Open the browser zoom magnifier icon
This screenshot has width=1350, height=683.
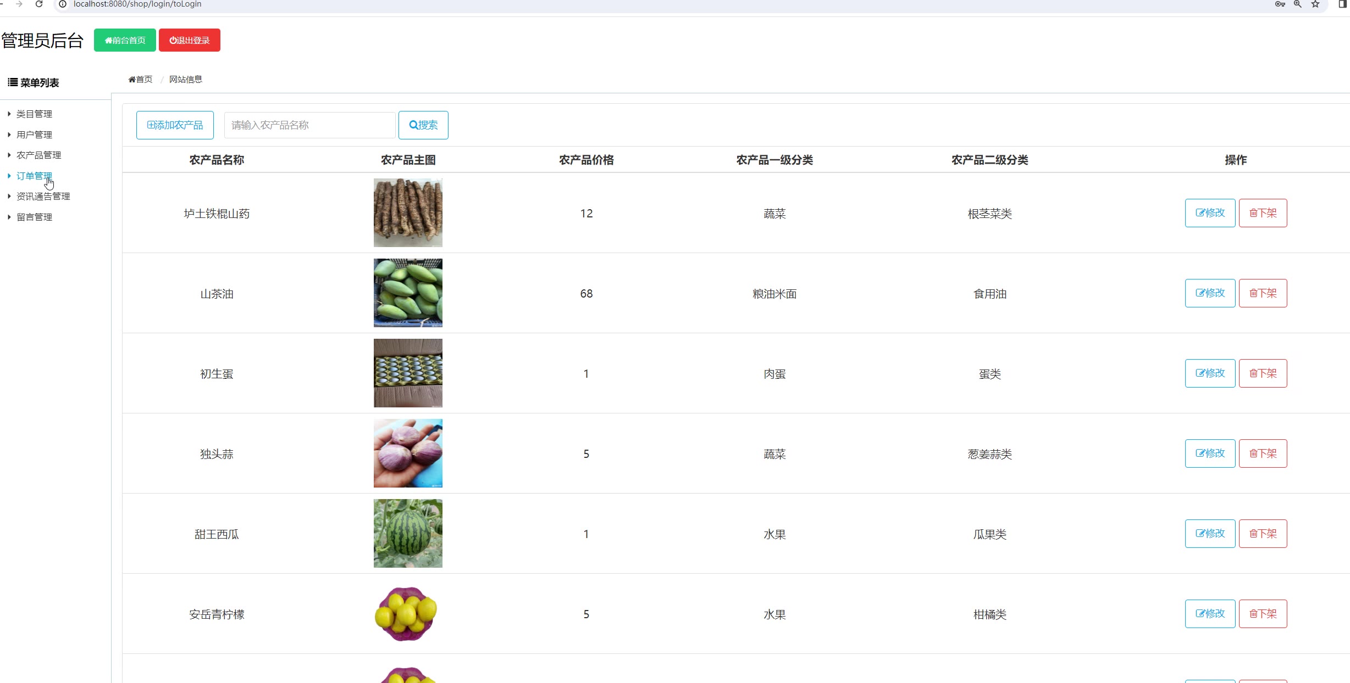pos(1298,4)
